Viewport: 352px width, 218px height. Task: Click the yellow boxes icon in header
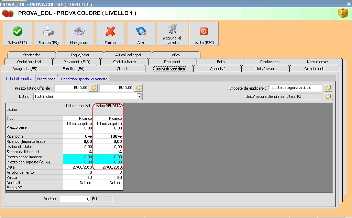[343, 13]
